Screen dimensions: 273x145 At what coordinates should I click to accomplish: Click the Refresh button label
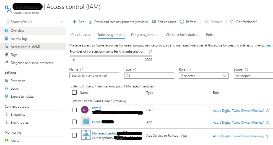tap(191, 22)
